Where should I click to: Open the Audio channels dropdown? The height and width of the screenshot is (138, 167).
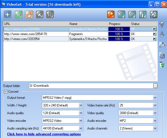[x=155, y=128]
